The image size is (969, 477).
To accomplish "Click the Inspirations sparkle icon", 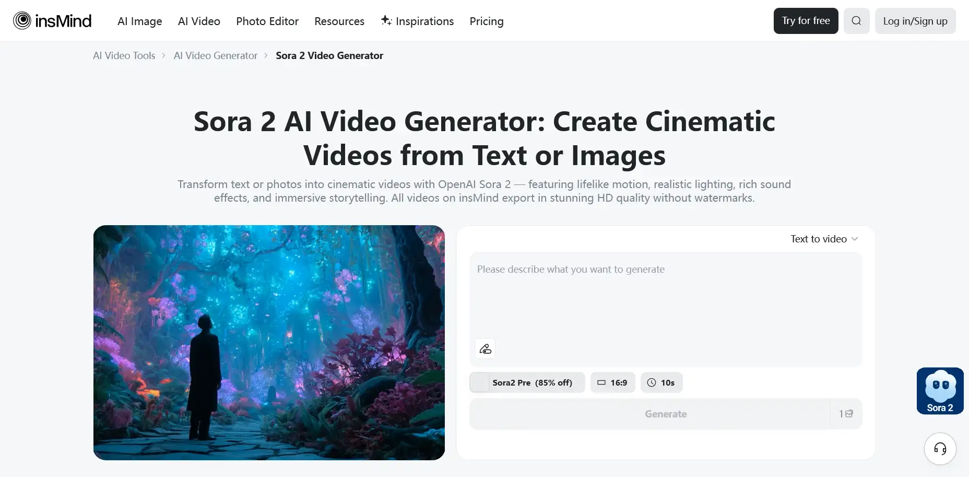I will pyautogui.click(x=386, y=20).
